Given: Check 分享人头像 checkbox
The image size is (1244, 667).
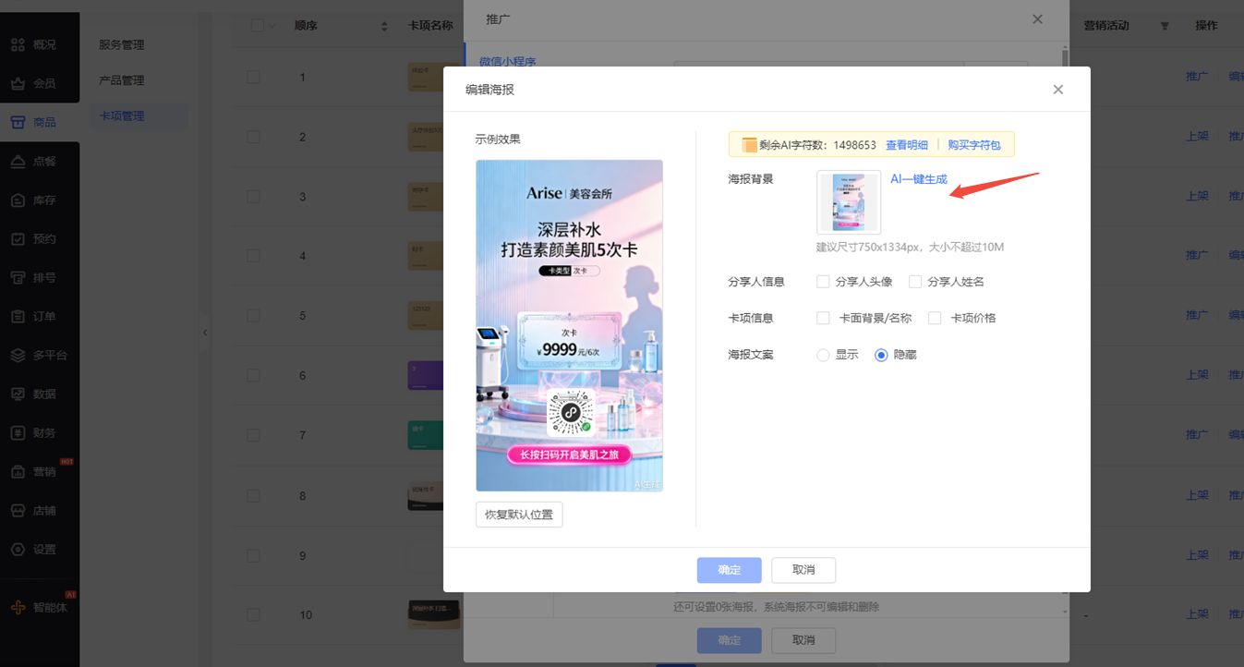Looking at the screenshot, I should pos(823,282).
